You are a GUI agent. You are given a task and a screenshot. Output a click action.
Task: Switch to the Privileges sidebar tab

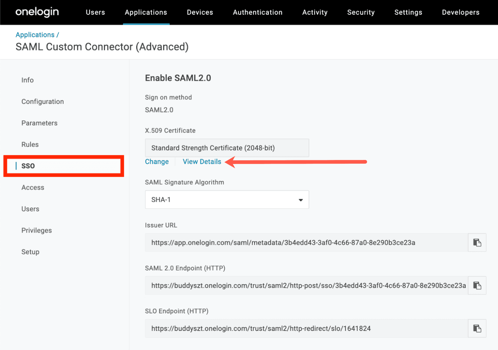point(37,230)
